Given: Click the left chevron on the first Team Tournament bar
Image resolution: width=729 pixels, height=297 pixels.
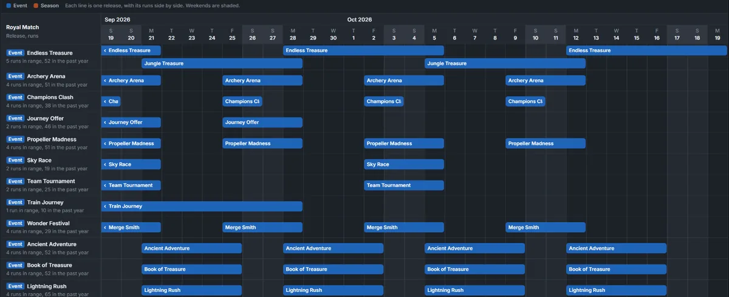Looking at the screenshot, I should point(105,185).
